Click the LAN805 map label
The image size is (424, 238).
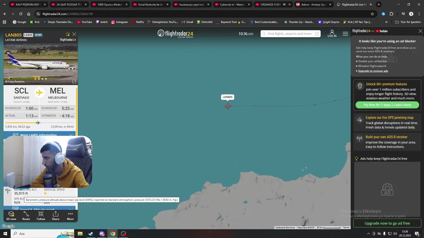228,97
